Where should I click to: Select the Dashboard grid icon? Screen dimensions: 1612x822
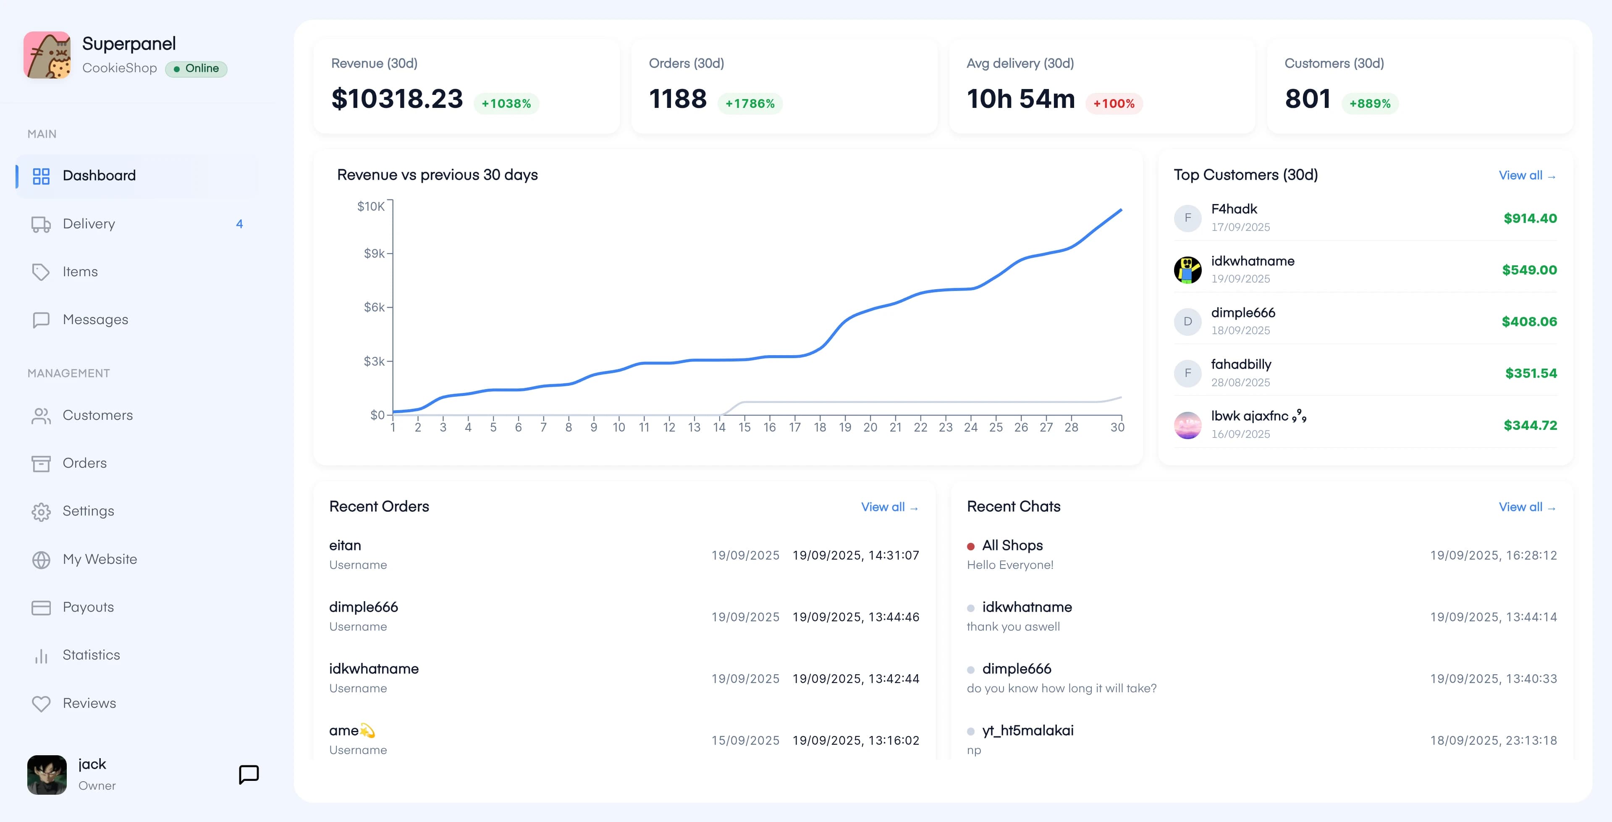(x=41, y=176)
